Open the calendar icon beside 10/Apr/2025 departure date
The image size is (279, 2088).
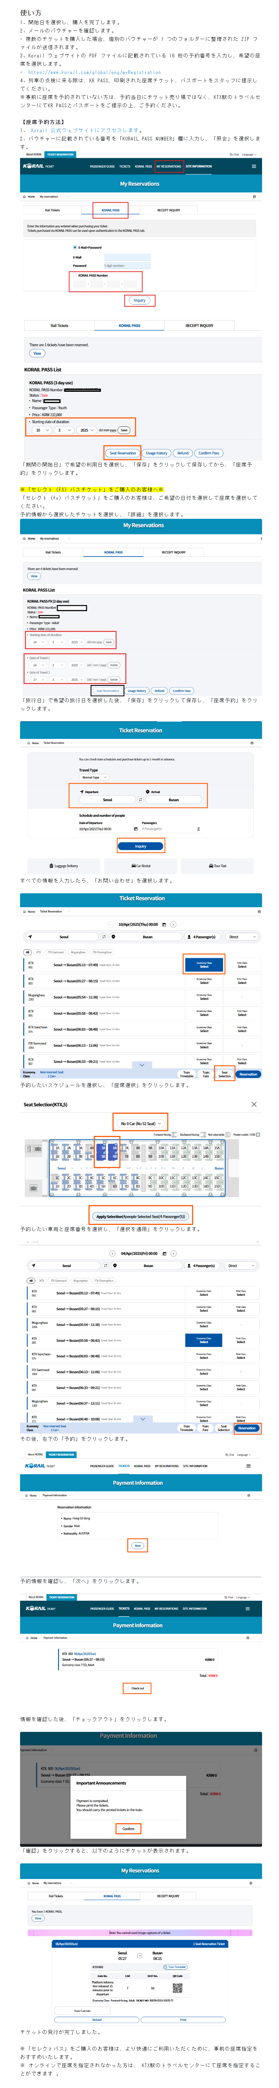(x=135, y=829)
